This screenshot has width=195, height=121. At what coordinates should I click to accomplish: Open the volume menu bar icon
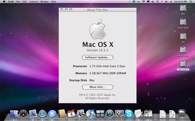[153, 2]
